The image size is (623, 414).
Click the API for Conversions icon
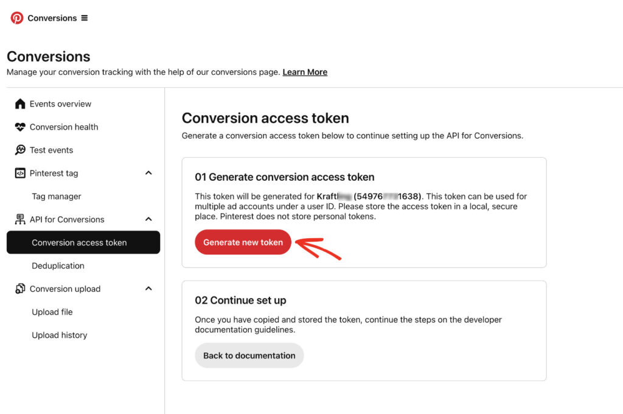click(x=20, y=219)
